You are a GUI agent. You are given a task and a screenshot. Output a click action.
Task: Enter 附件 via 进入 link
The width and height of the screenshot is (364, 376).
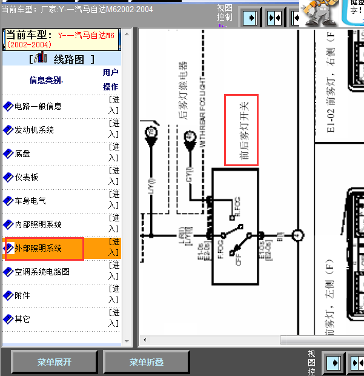click(x=114, y=294)
